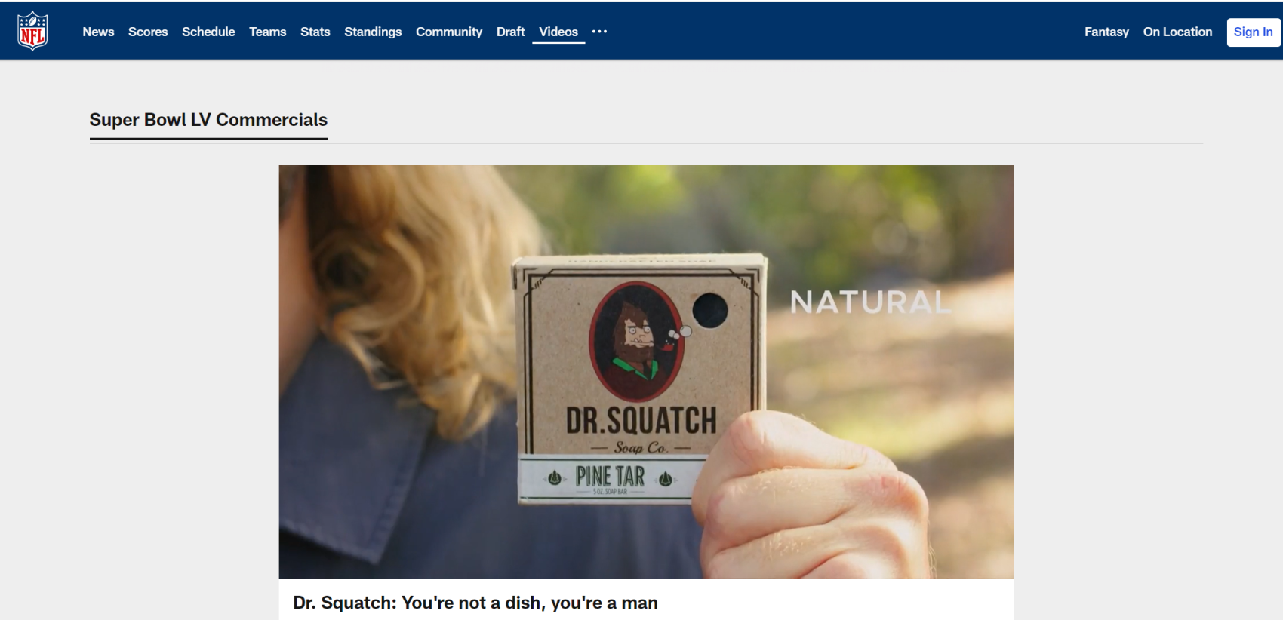Click the Dr. Squatch soap box image

(x=640, y=379)
